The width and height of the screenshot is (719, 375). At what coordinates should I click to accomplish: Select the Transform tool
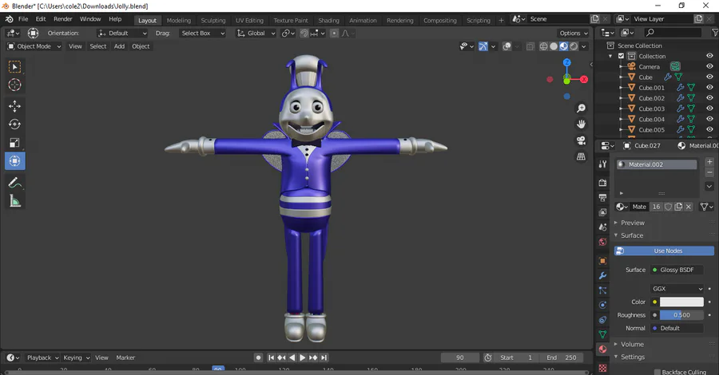tap(14, 161)
